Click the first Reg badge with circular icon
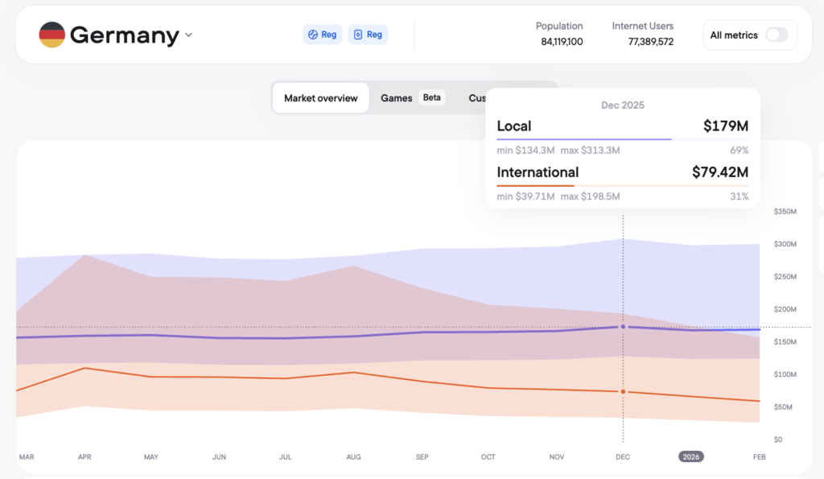Viewport: 824px width, 479px height. [322, 35]
